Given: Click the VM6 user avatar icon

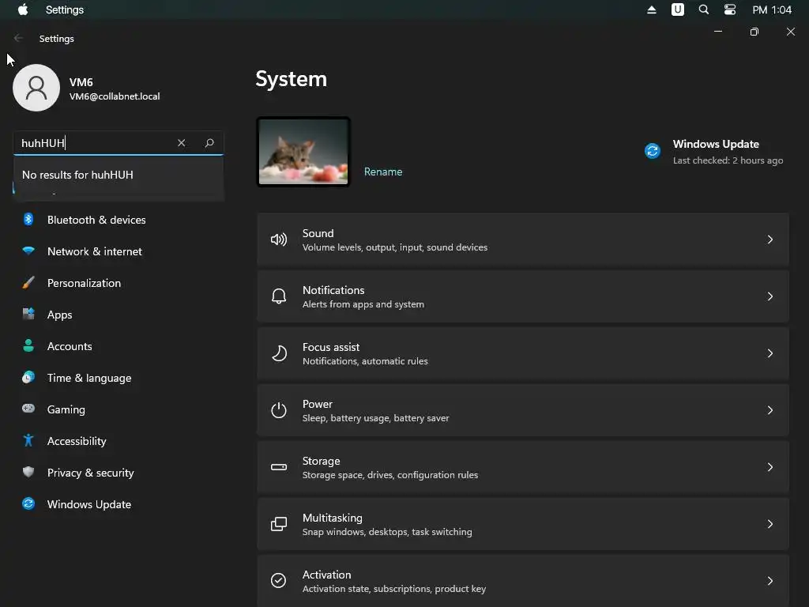Looking at the screenshot, I should click(x=36, y=88).
